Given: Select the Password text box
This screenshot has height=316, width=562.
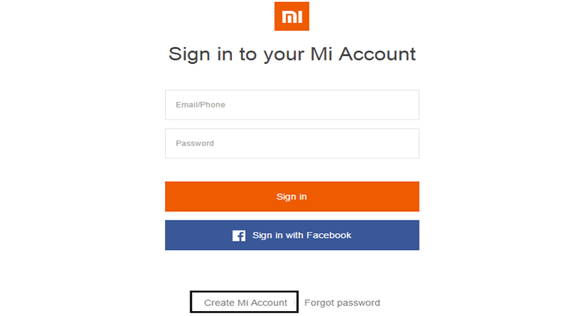Looking at the screenshot, I should (292, 143).
